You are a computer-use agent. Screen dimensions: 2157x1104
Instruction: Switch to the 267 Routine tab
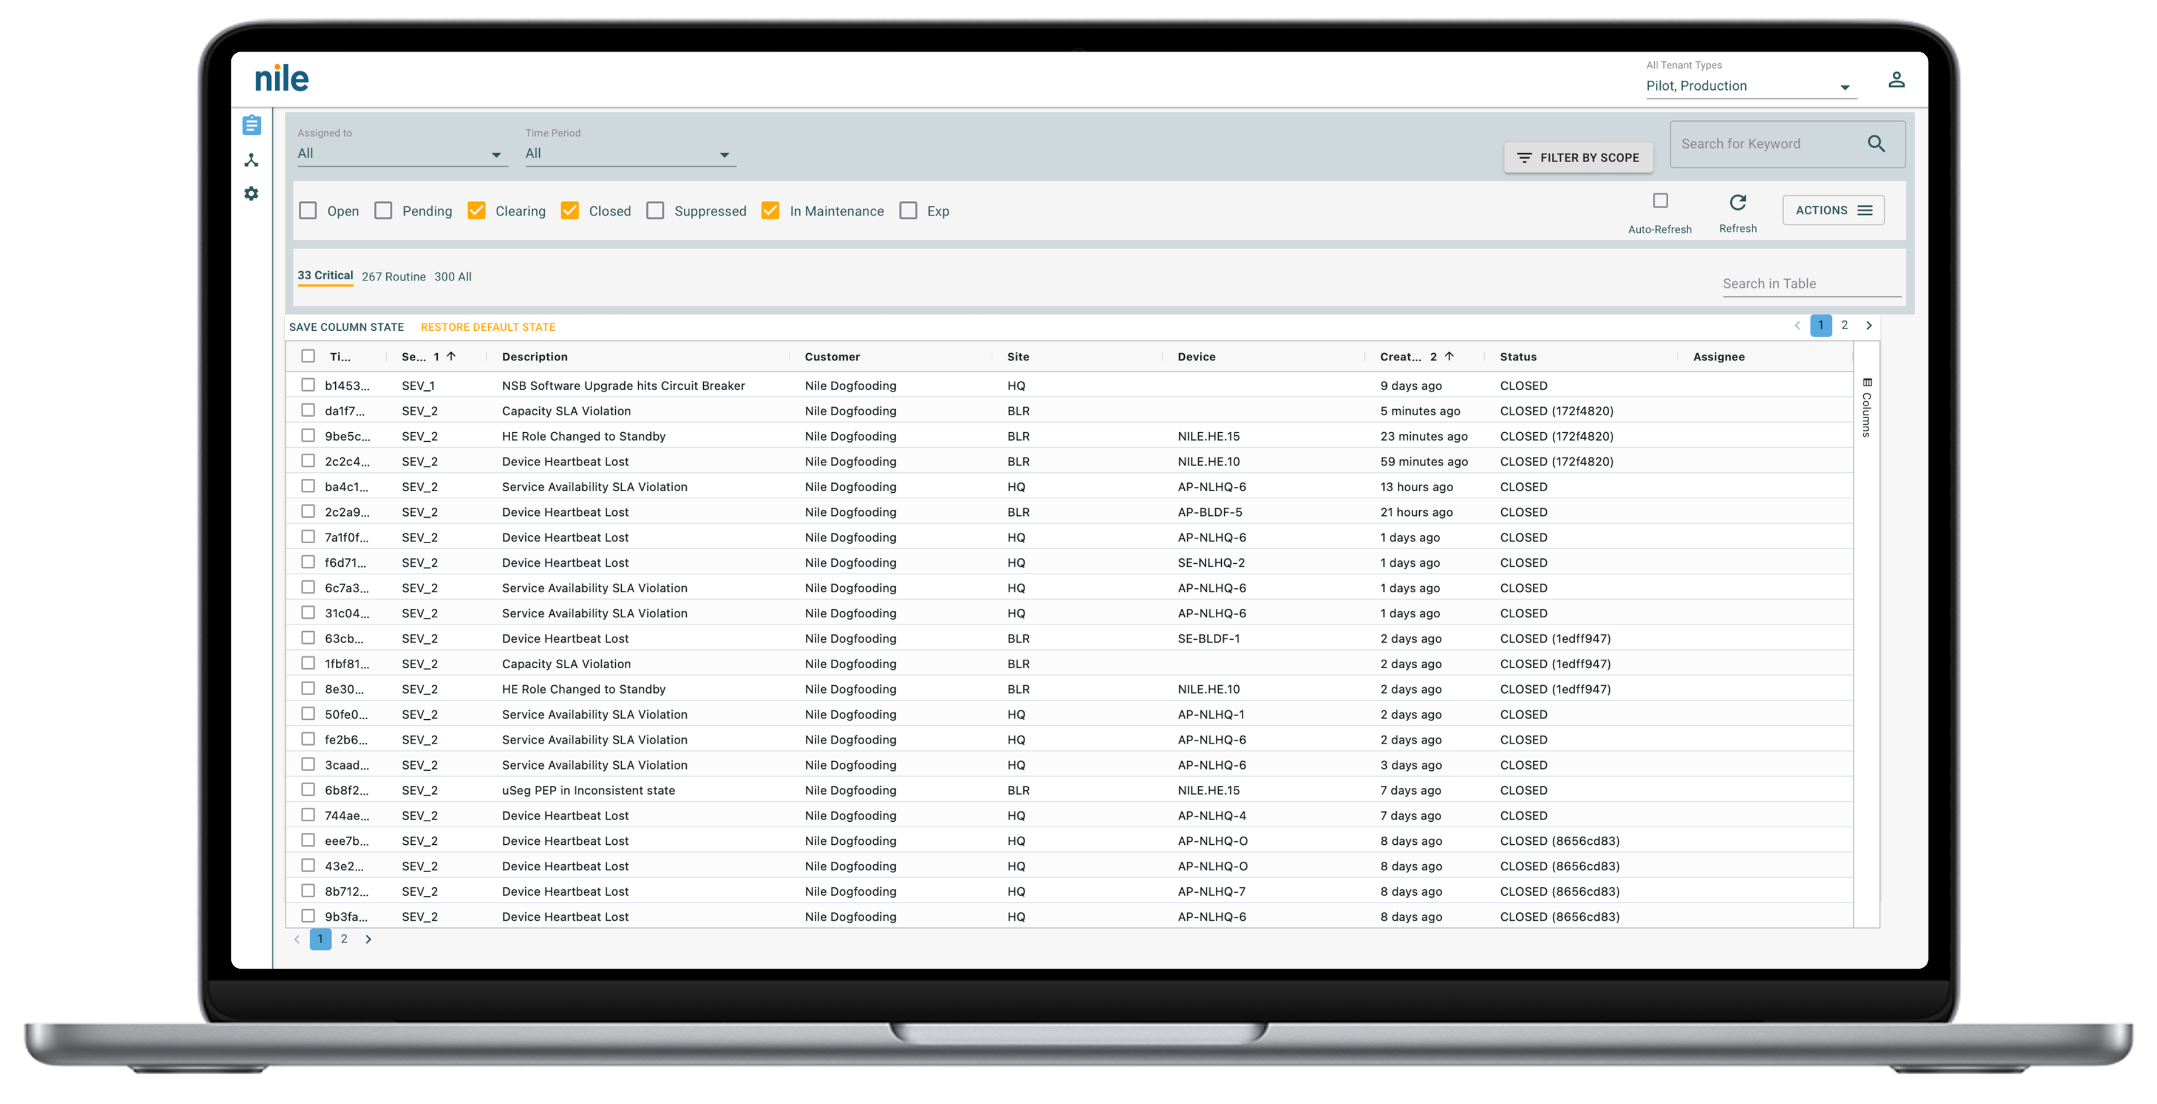(x=394, y=277)
